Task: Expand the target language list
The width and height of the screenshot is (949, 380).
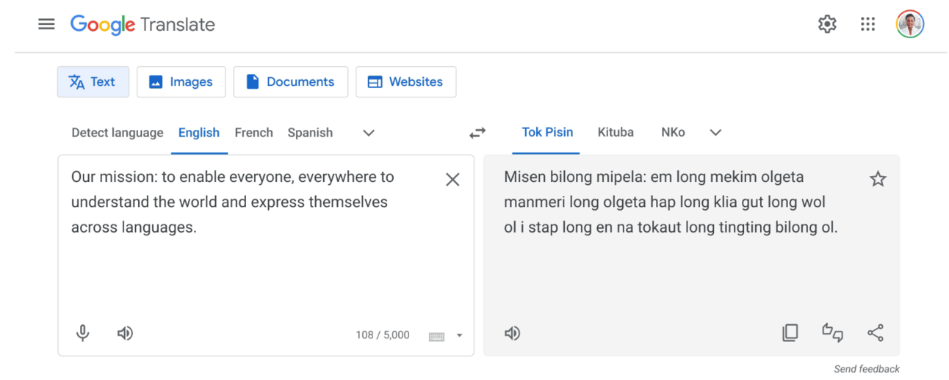Action: pyautogui.click(x=715, y=133)
